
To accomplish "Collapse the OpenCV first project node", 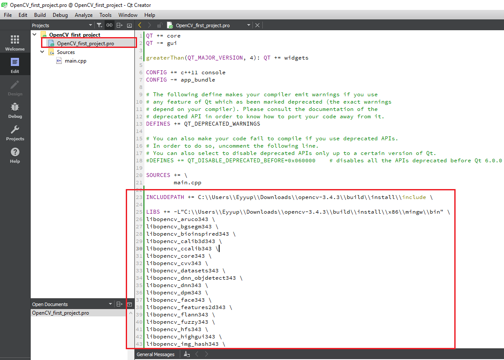I will coord(34,34).
